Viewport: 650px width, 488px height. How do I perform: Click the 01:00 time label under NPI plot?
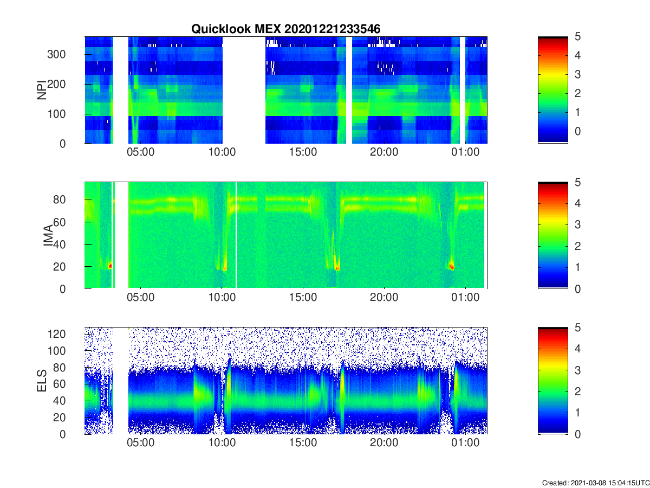coord(465,152)
